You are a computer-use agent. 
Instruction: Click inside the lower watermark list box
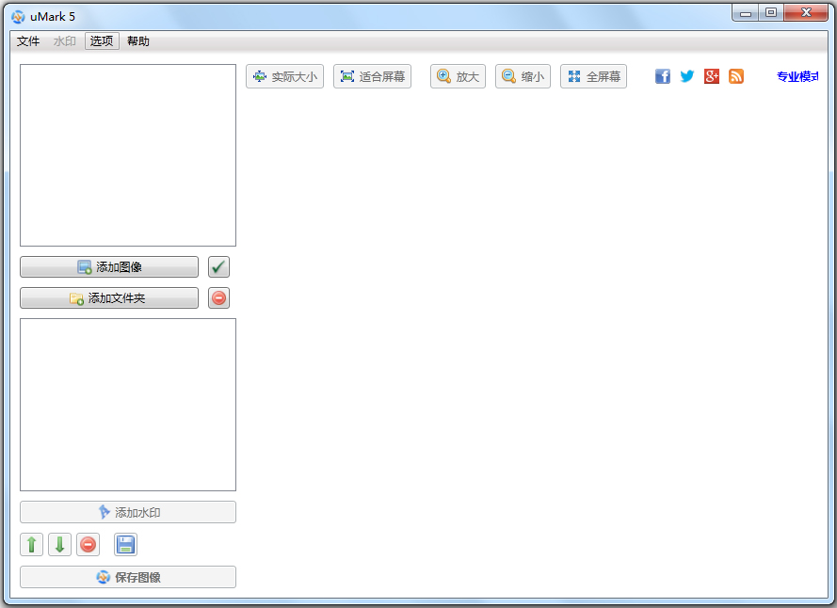[x=128, y=405]
